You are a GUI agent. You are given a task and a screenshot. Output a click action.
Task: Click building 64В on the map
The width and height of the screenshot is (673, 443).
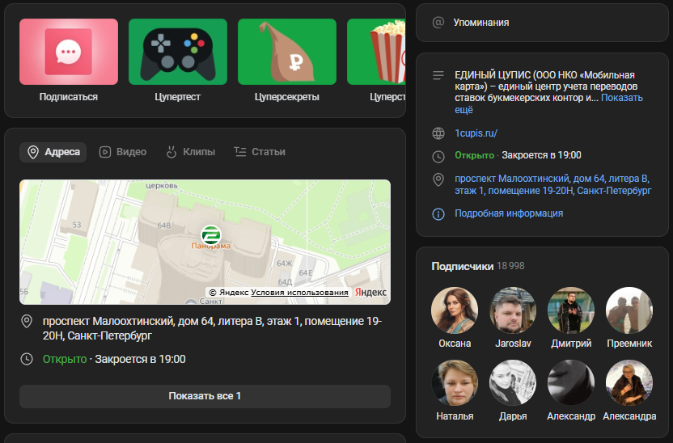tap(164, 226)
